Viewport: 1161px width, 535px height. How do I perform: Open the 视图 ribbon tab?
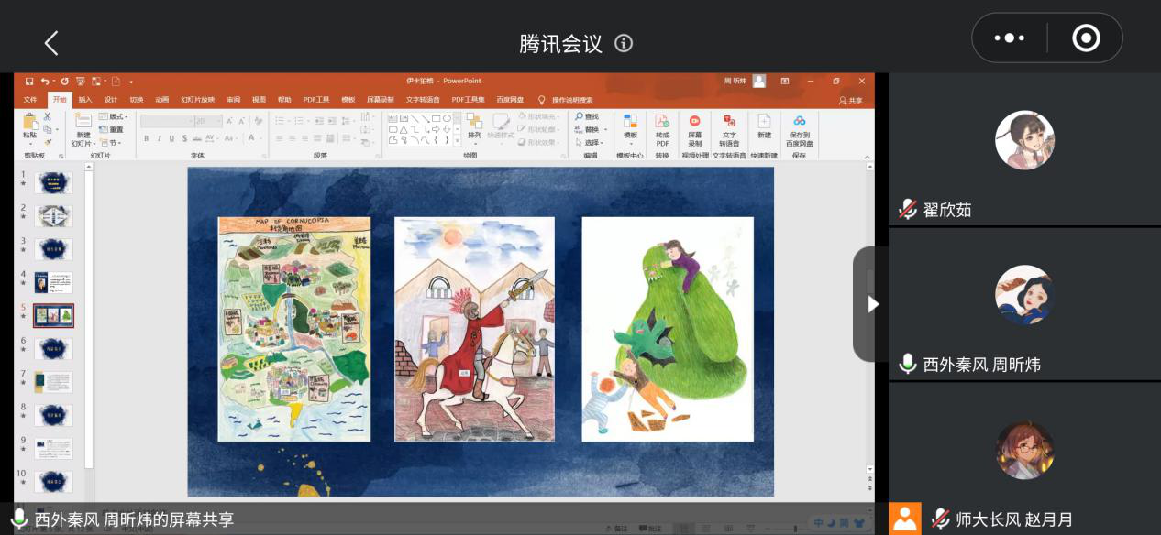(260, 100)
